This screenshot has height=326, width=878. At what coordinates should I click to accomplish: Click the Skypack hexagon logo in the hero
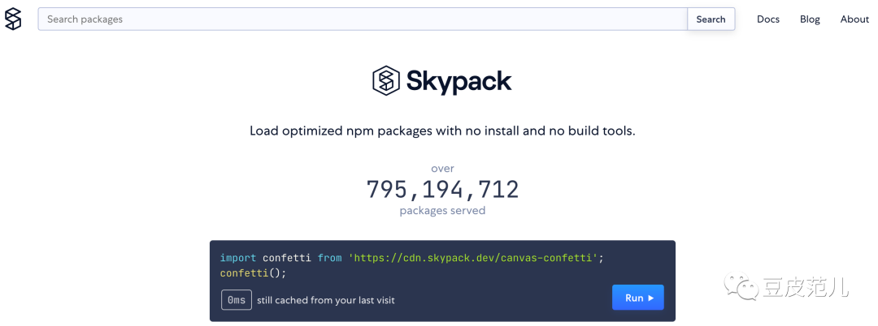386,81
